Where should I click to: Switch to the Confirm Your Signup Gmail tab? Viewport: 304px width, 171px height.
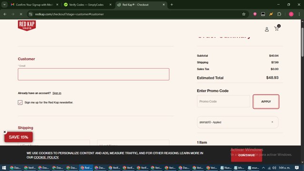(x=35, y=5)
